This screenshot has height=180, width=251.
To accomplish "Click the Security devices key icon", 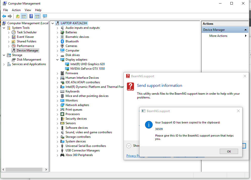I will pyautogui.click(x=62, y=119).
